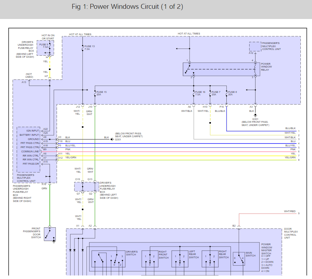Click the COMMUN LINE pin label
Viewport: 312px width, 279px height.
click(x=32, y=151)
